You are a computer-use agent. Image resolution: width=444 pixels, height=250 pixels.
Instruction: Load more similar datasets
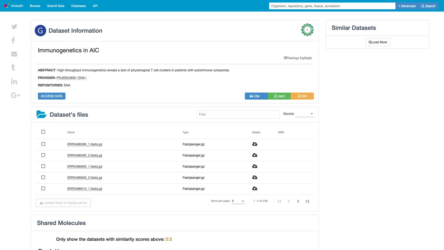click(378, 42)
